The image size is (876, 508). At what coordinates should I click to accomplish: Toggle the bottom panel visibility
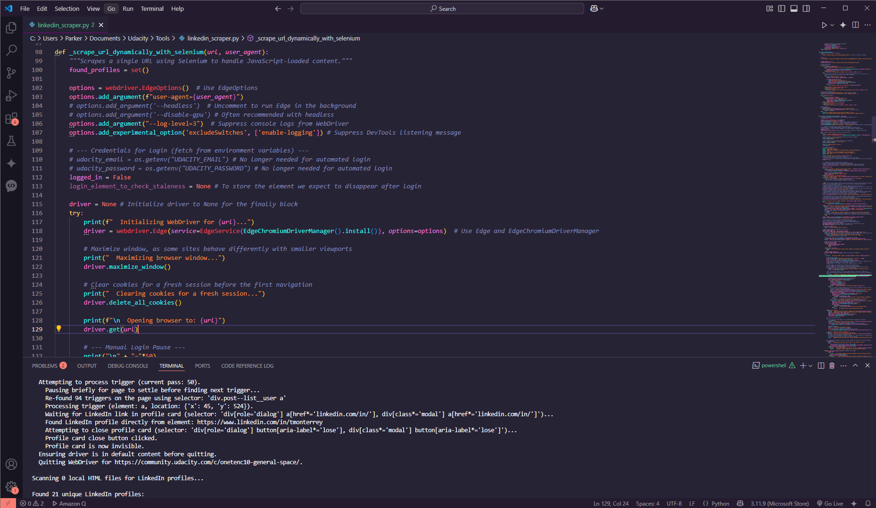[794, 8]
